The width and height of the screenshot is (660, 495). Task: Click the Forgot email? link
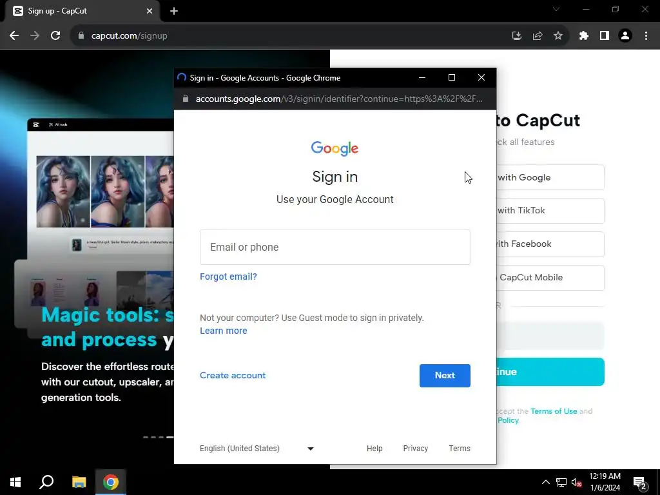(x=228, y=277)
